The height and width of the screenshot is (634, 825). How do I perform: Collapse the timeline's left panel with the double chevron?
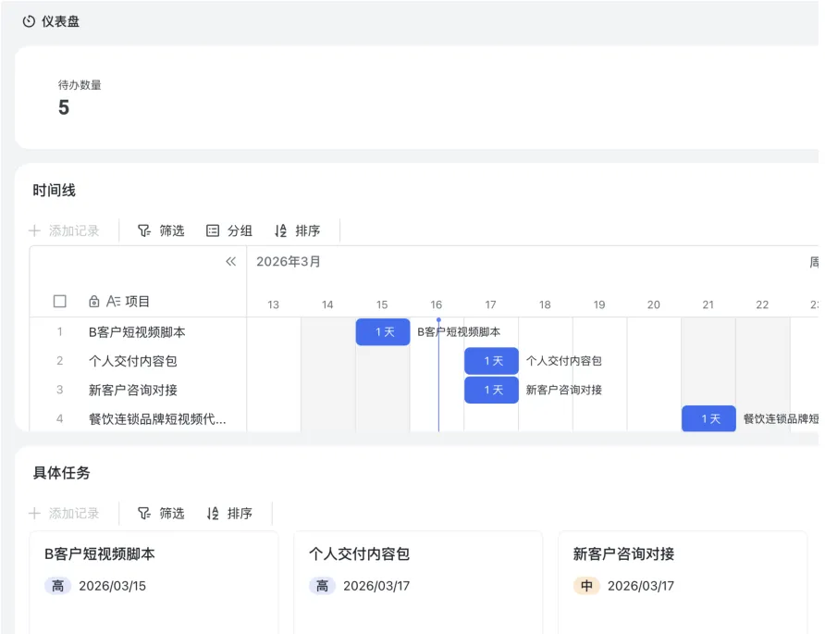230,262
